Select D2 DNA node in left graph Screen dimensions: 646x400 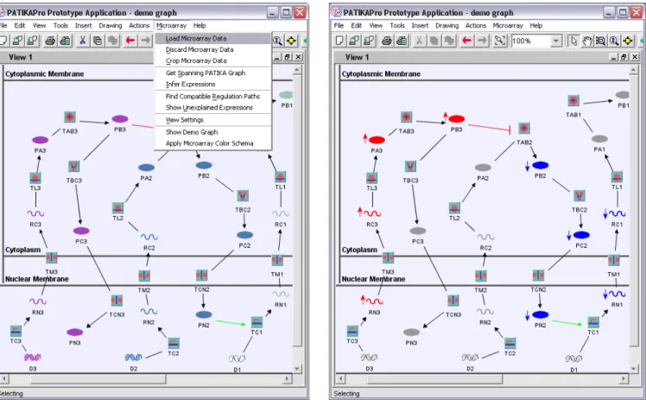click(134, 357)
